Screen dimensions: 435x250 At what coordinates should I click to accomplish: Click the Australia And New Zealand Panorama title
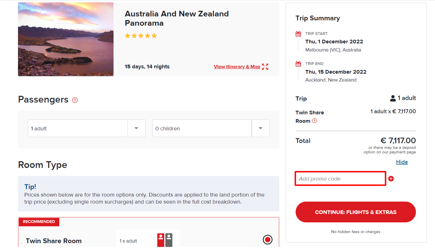[x=176, y=18]
